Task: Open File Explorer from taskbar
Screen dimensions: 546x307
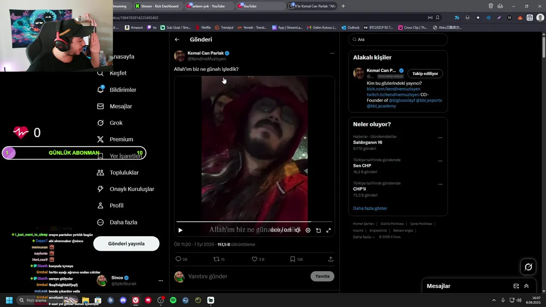Action: click(86, 300)
